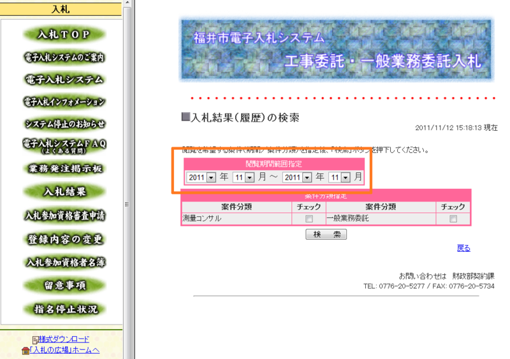Image resolution: width=510 pixels, height=359 pixels.
Task: Open 指名停止状況 in the sidebar
Action: tap(66, 309)
